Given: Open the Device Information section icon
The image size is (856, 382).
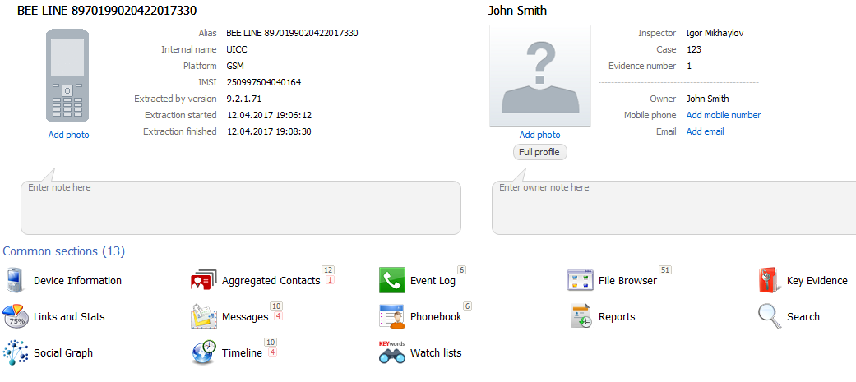Looking at the screenshot, I should (x=13, y=280).
